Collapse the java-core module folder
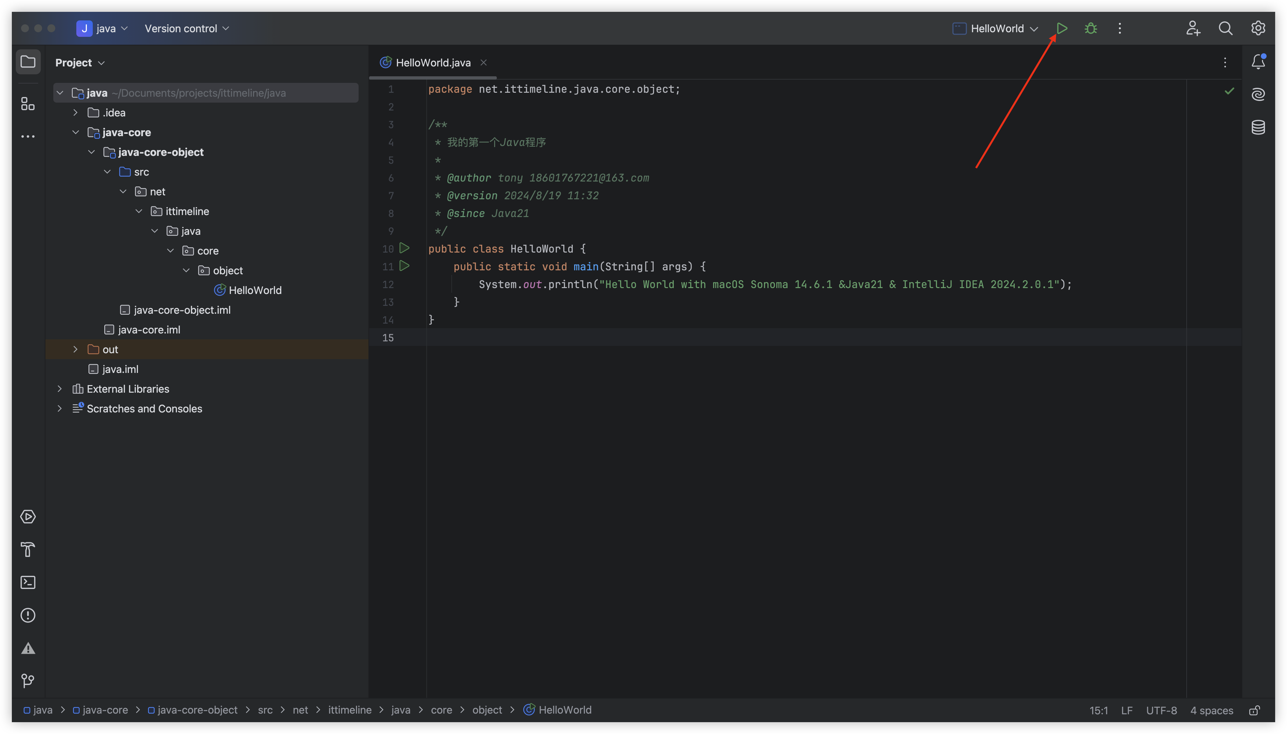Screen dimensions: 1287x734 point(75,132)
